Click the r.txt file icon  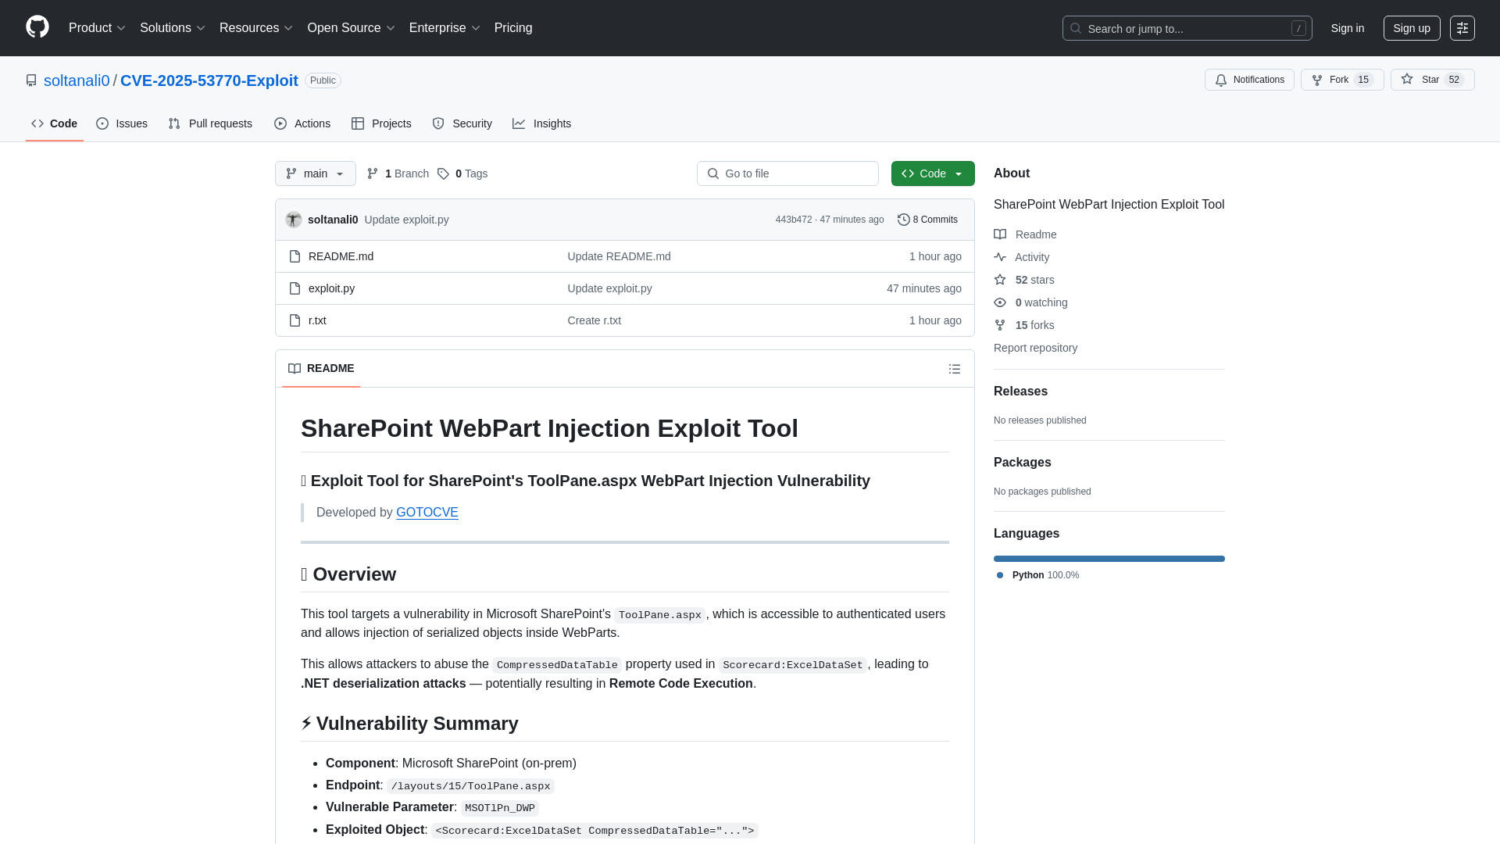tap(295, 320)
